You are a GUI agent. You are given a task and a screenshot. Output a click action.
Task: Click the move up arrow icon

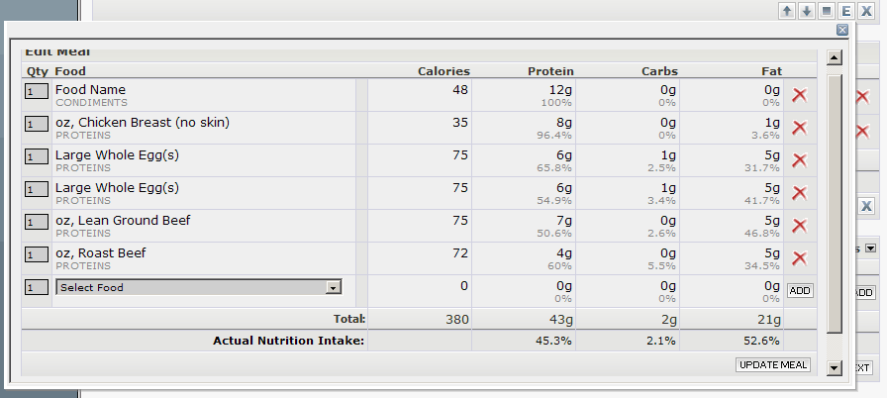click(787, 11)
